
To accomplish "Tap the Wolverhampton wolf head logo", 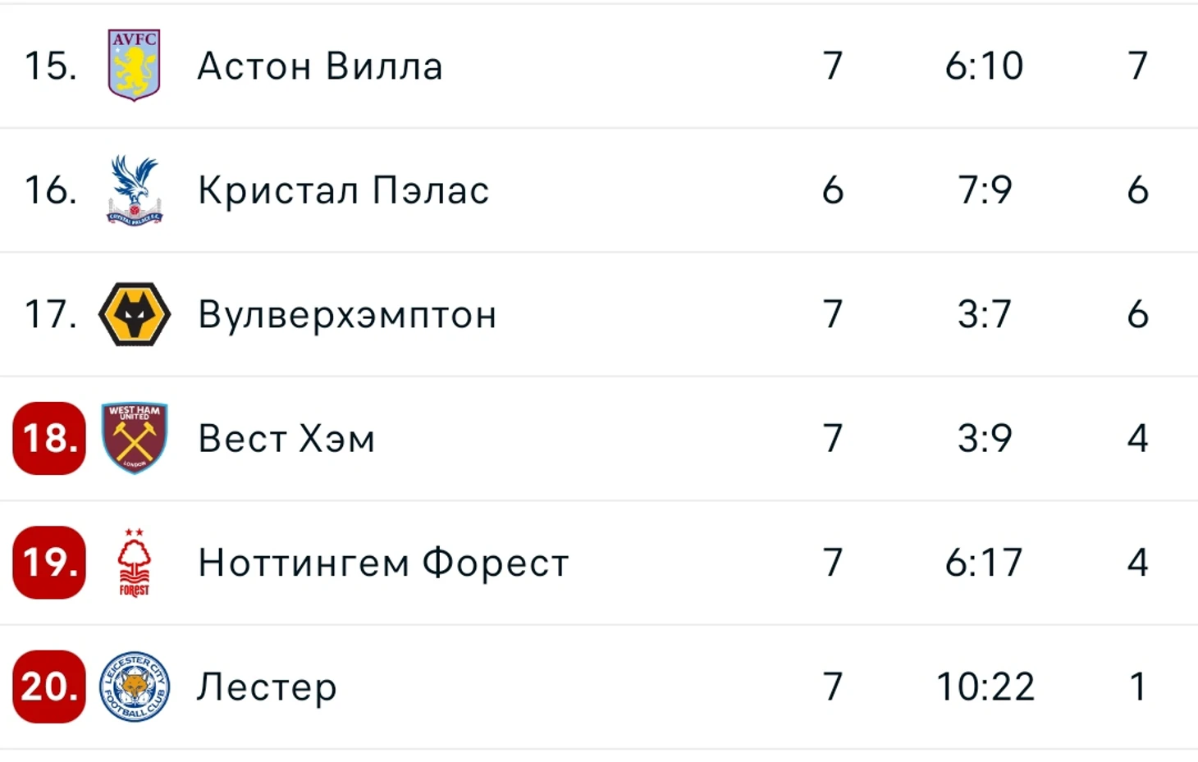I will 135,314.
